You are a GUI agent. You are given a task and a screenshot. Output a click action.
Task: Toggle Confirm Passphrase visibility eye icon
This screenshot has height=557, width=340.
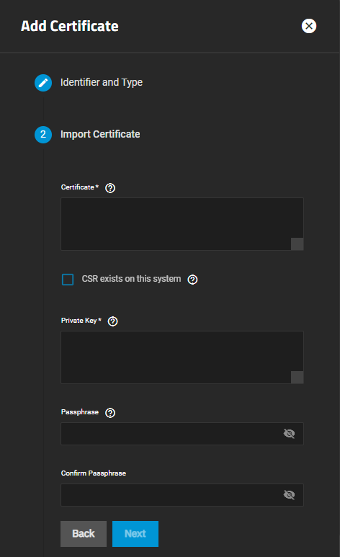[289, 495]
